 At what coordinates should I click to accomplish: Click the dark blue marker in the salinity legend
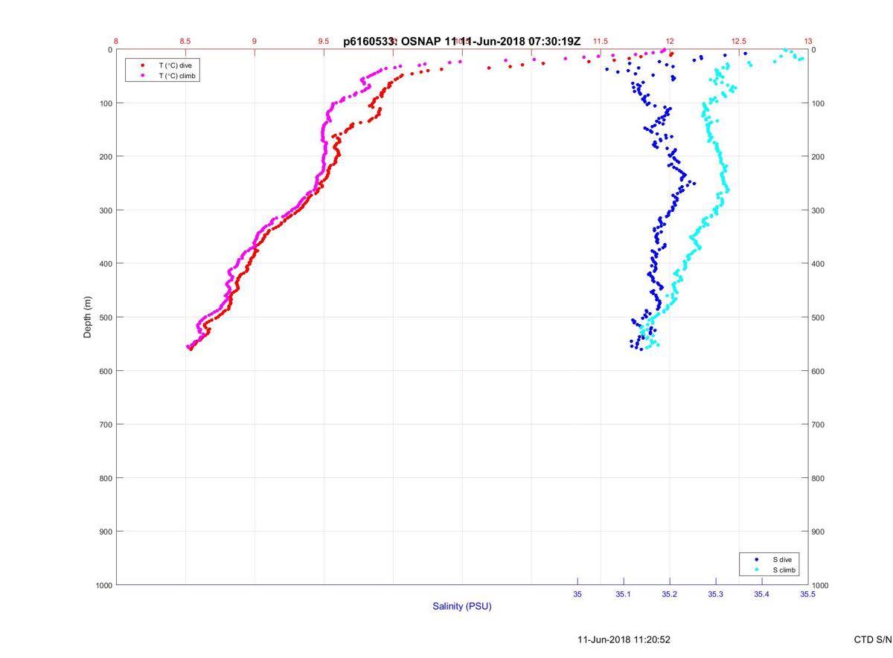(x=757, y=559)
